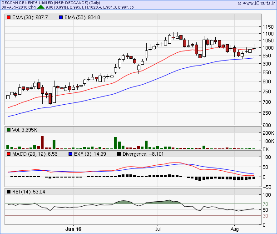Click the RSI 30 oversold level label
The image size is (277, 234).
click(265, 216)
